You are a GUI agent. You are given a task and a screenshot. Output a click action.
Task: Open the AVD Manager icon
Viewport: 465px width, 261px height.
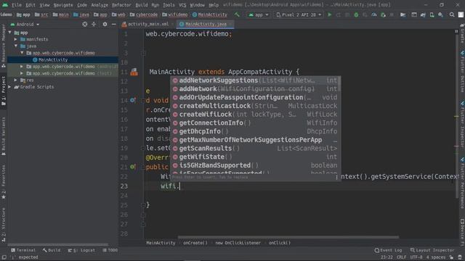point(432,14)
